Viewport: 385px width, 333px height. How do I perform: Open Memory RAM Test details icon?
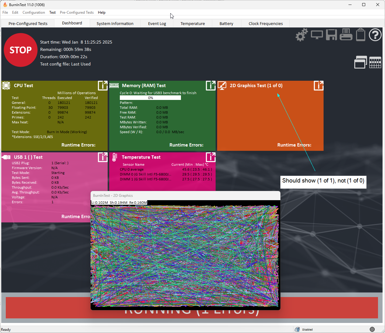pos(211,86)
